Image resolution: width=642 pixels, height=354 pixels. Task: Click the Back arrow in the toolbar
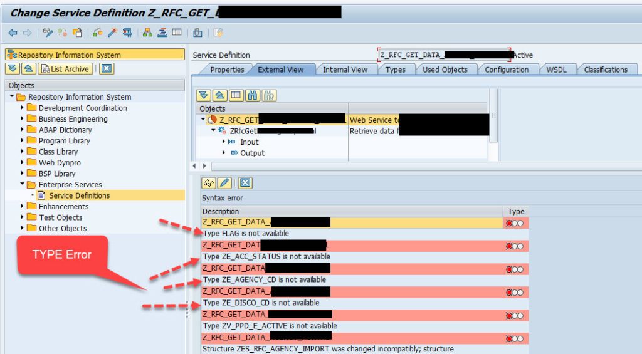[x=13, y=33]
